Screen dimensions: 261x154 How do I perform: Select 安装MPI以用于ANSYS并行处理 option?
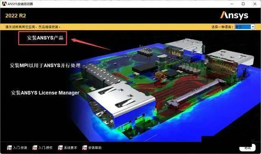pyautogui.click(x=45, y=65)
